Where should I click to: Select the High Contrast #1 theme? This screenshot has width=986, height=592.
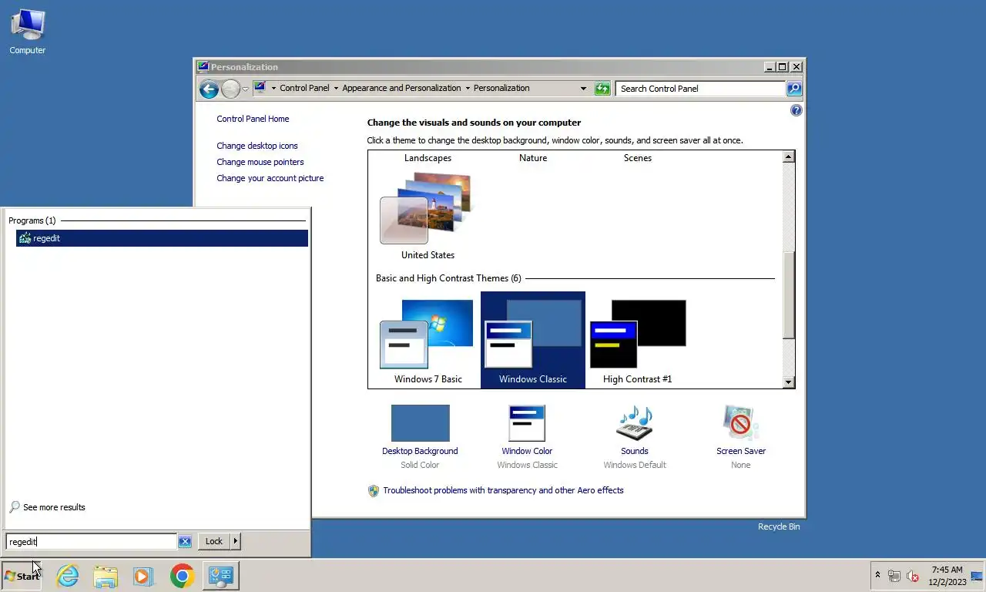pyautogui.click(x=638, y=340)
